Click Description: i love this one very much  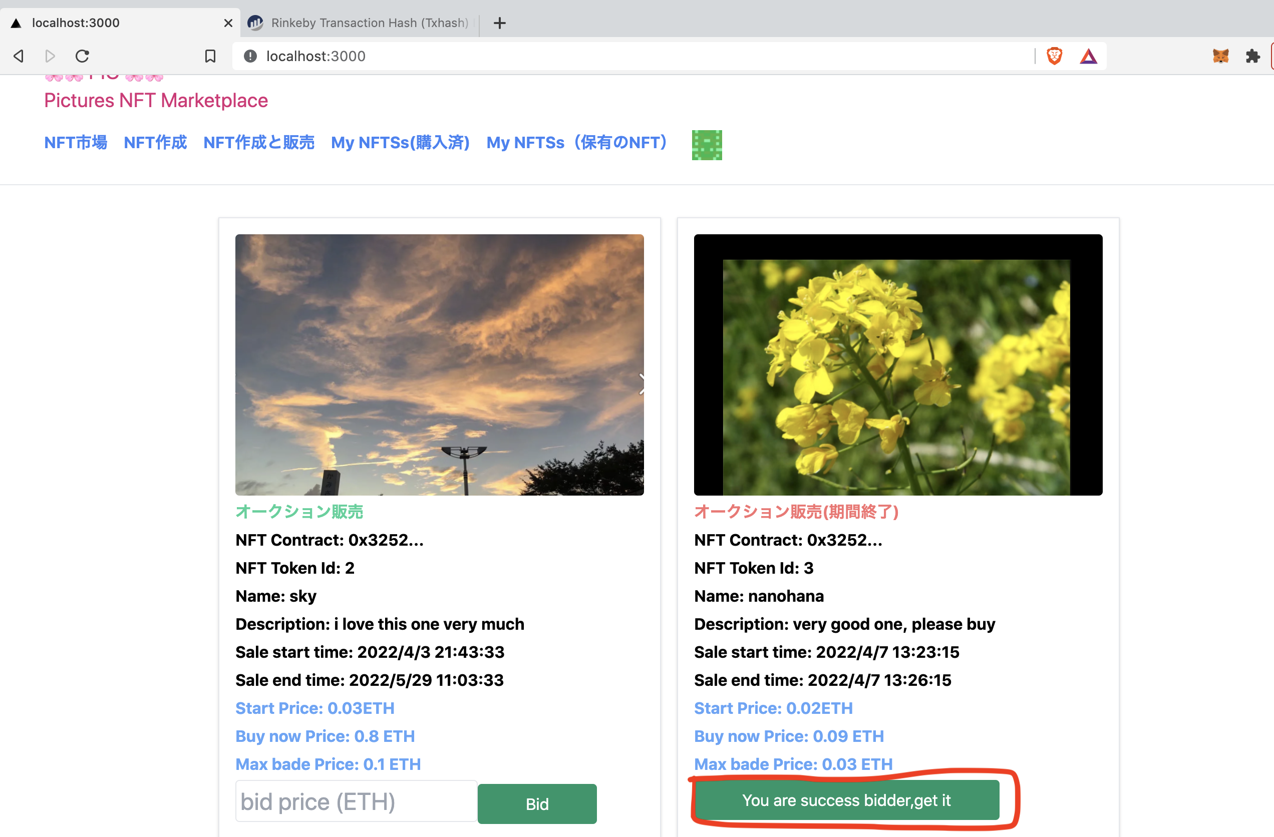coord(380,624)
